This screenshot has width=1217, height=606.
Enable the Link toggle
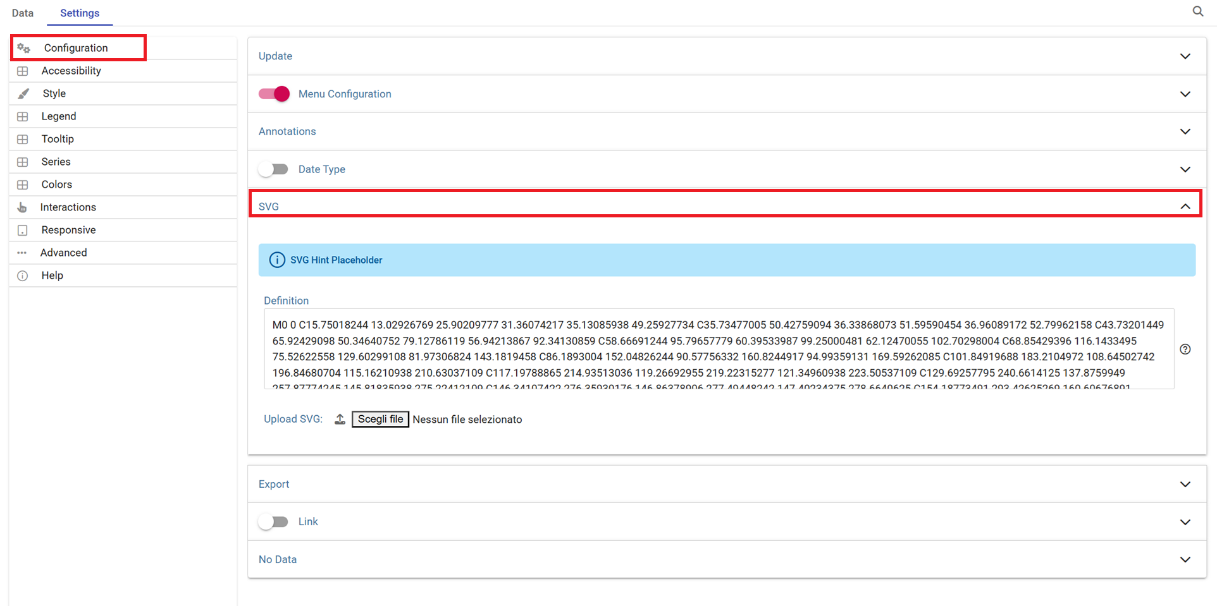[x=273, y=522]
